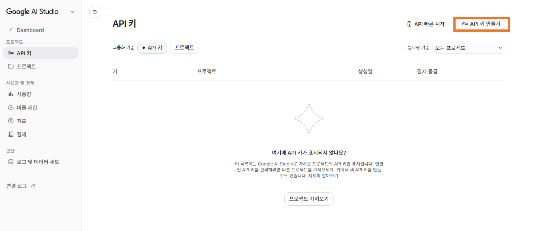Click the Google AI Studio logo text
The width and height of the screenshot is (536, 231).
coord(32,12)
